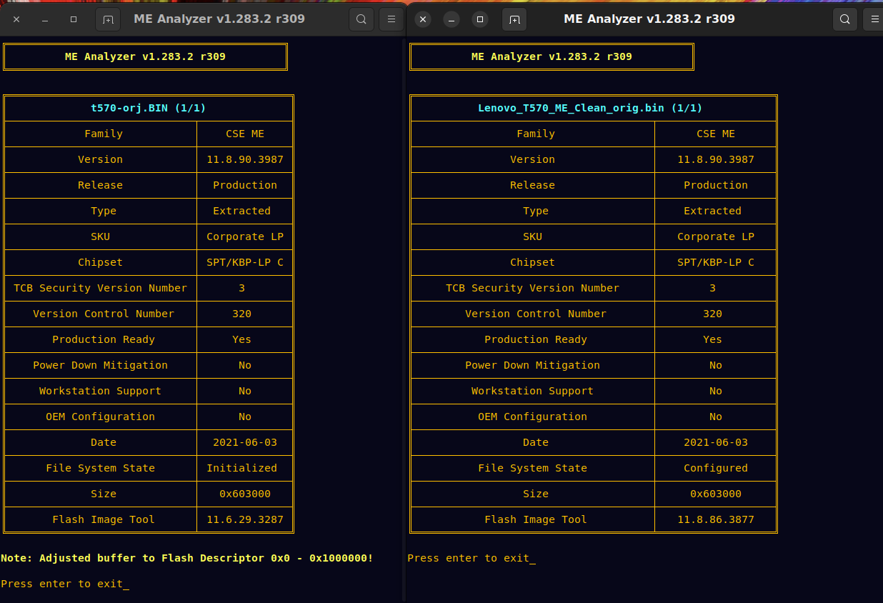Minimize the right terminal window

coord(452,19)
